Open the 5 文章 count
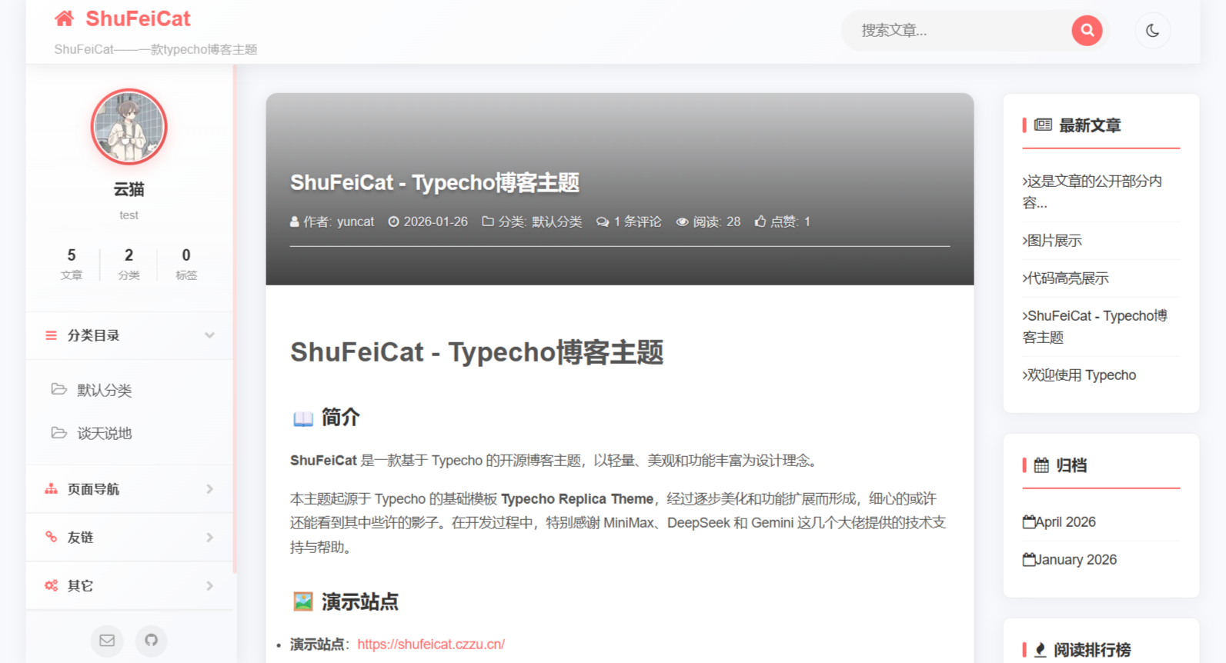The width and height of the screenshot is (1226, 663). click(71, 264)
